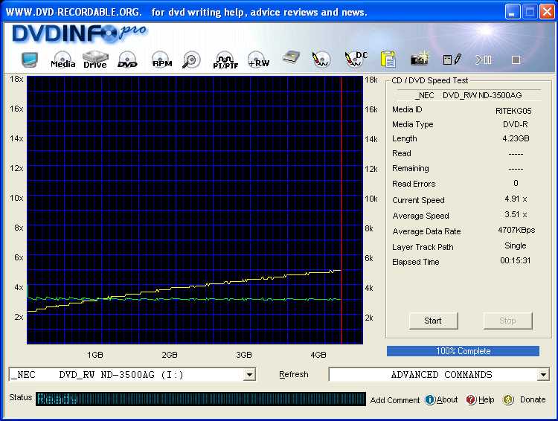Click the NEC ND-3500AG (I:) drive field
558x421 pixels.
(x=132, y=374)
